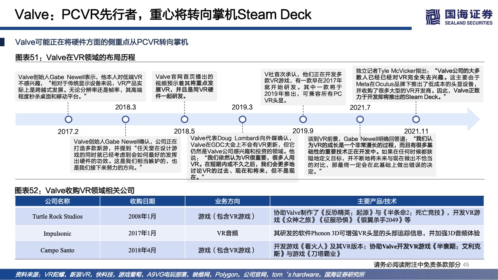This screenshot has height=280, width=498.
Task: Select the Doug Lombardi GDC statement text box
Action: pos(242,157)
